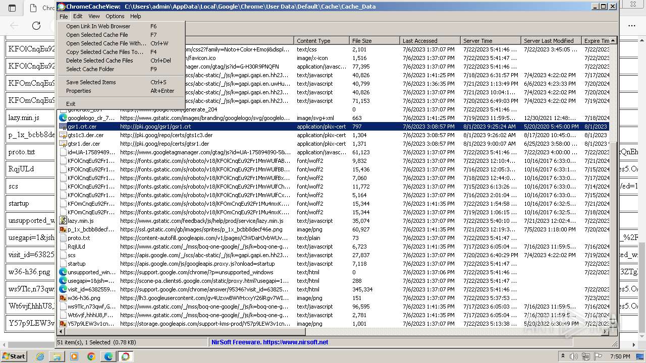Open Google Chrome from the taskbar

pos(91,356)
